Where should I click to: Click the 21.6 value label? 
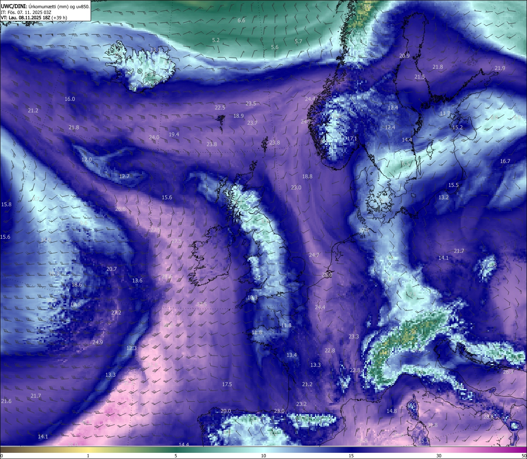(6, 401)
